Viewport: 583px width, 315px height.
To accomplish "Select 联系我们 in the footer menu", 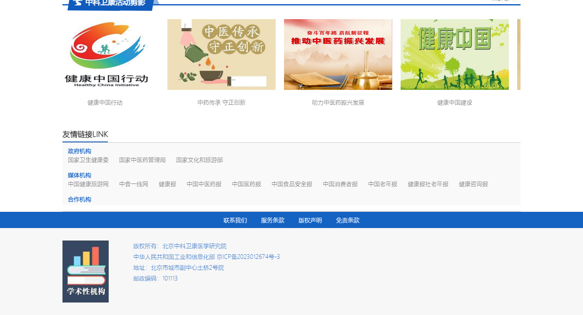I will 235,221.
